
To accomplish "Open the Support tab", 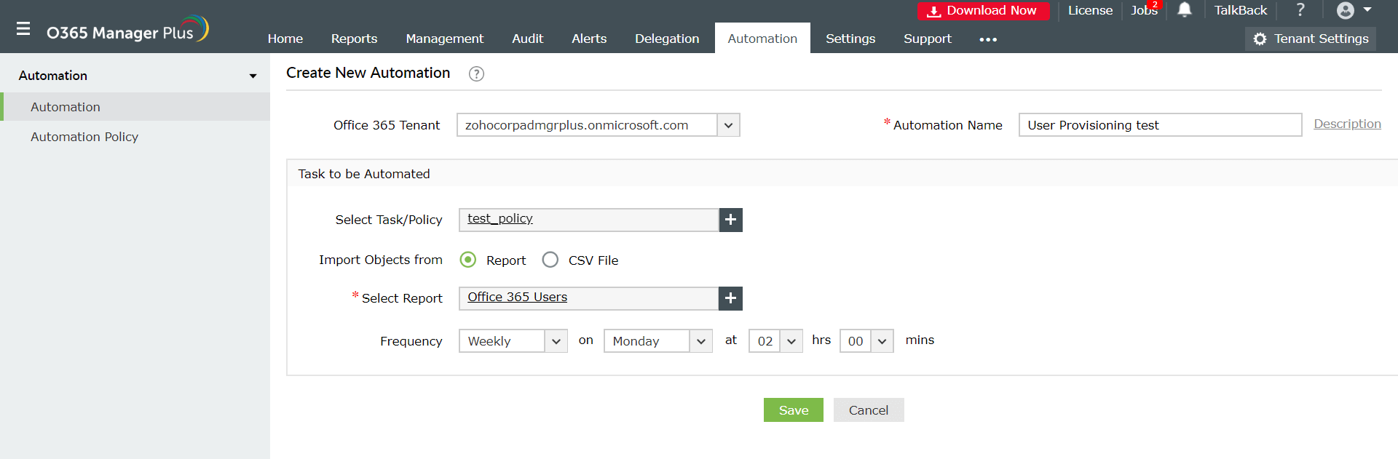I will [928, 39].
